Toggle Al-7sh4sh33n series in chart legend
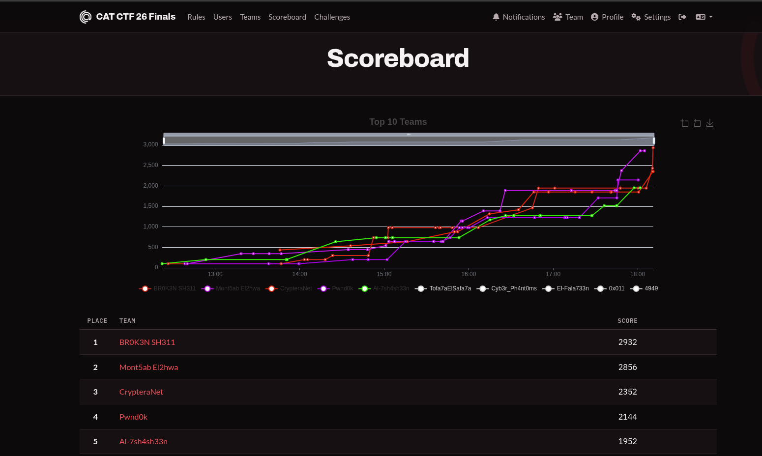Image resolution: width=762 pixels, height=456 pixels. (384, 288)
